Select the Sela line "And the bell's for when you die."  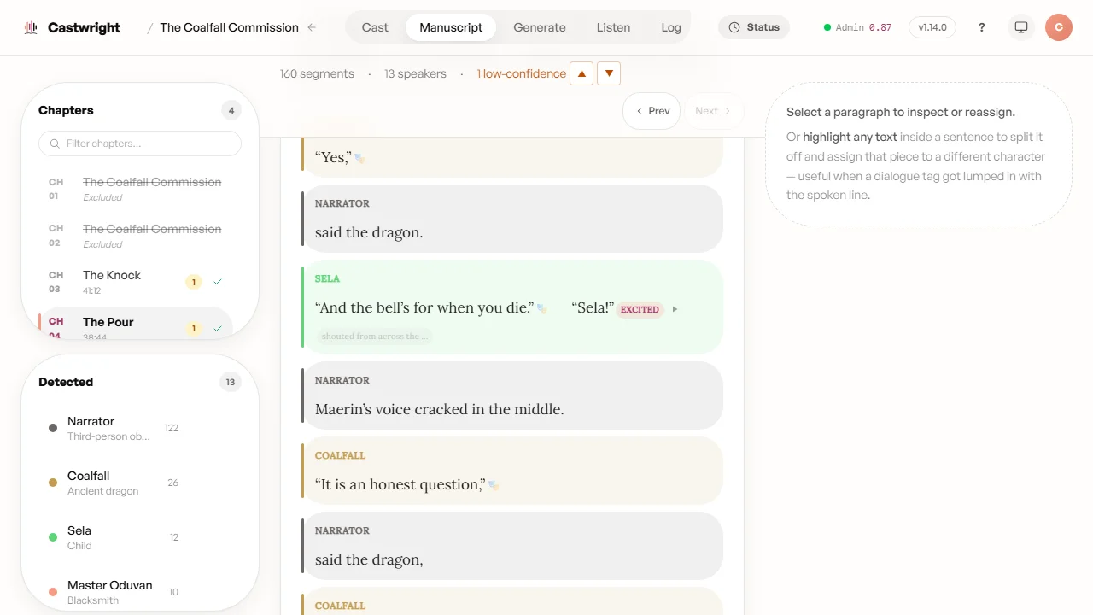424,308
